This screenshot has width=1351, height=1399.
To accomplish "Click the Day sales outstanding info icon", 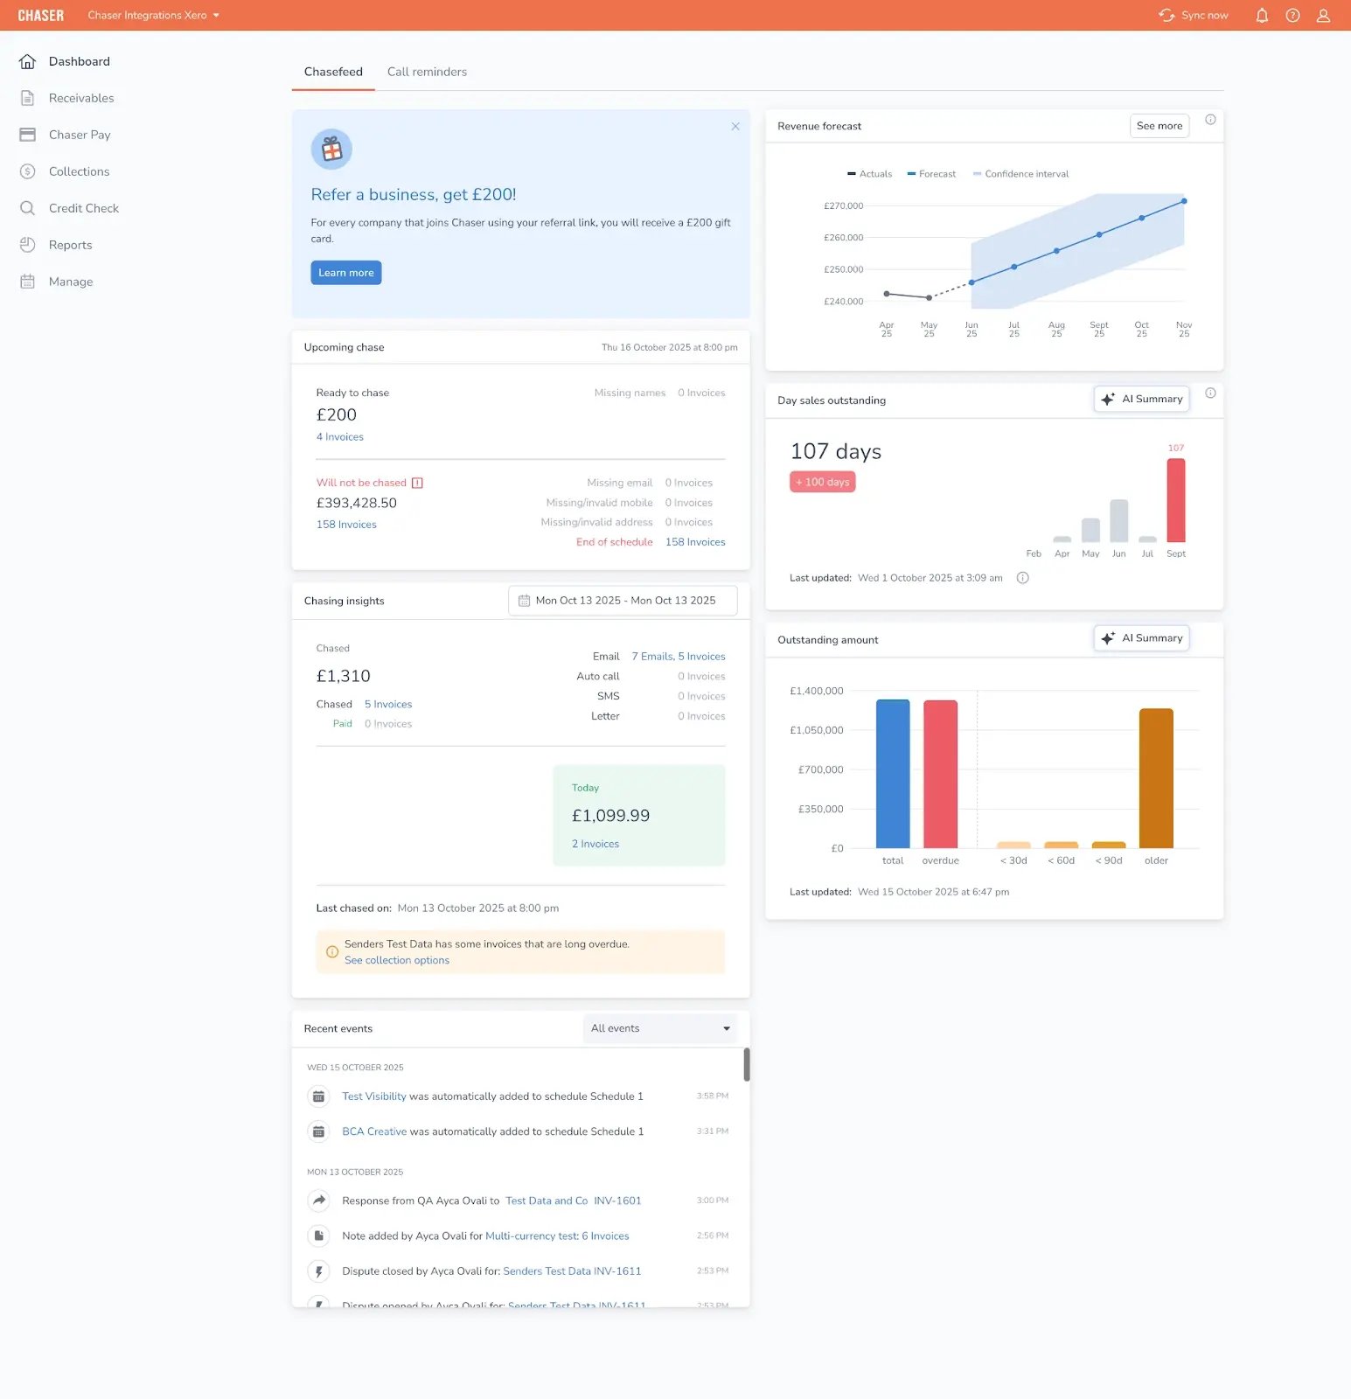I will pyautogui.click(x=1210, y=393).
